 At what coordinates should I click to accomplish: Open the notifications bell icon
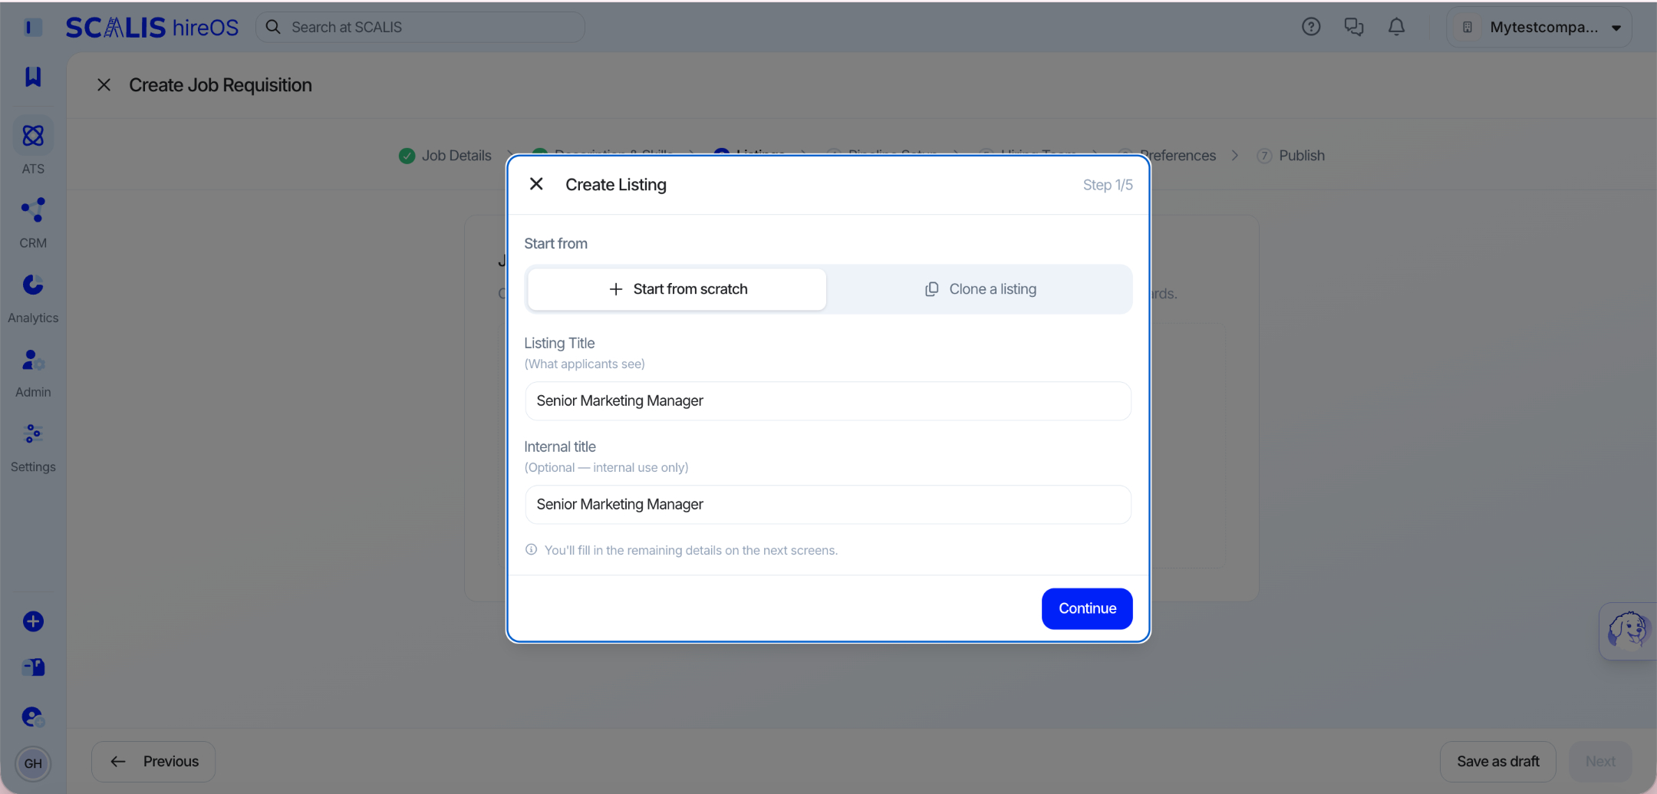coord(1397,27)
